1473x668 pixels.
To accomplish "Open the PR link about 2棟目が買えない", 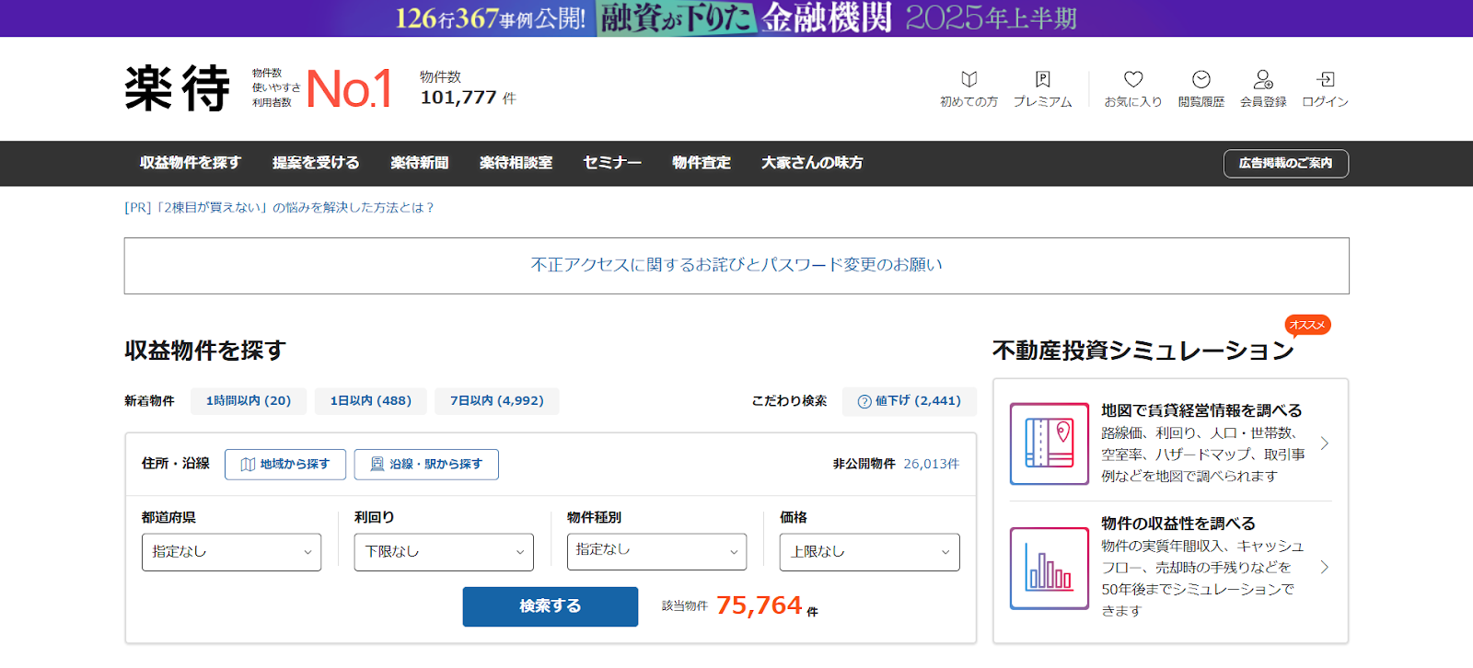I will click(279, 208).
